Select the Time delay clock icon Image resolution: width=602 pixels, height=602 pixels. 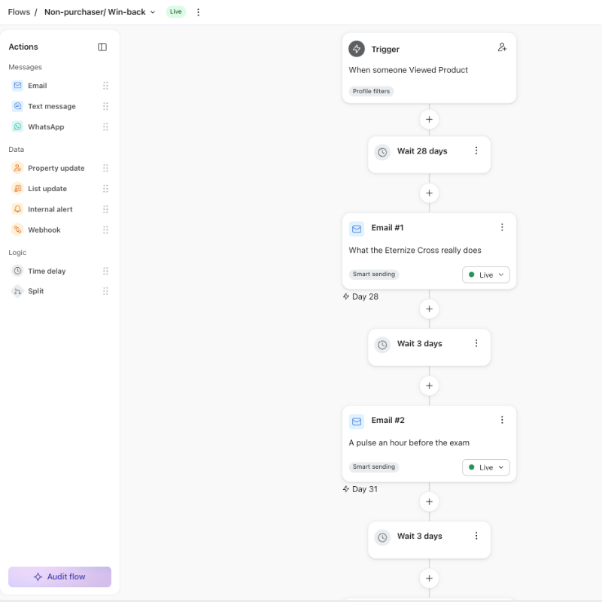coord(17,271)
